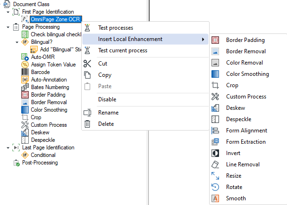Collapse the Bilingual? condition node
287x205 pixels.
click(x=17, y=42)
